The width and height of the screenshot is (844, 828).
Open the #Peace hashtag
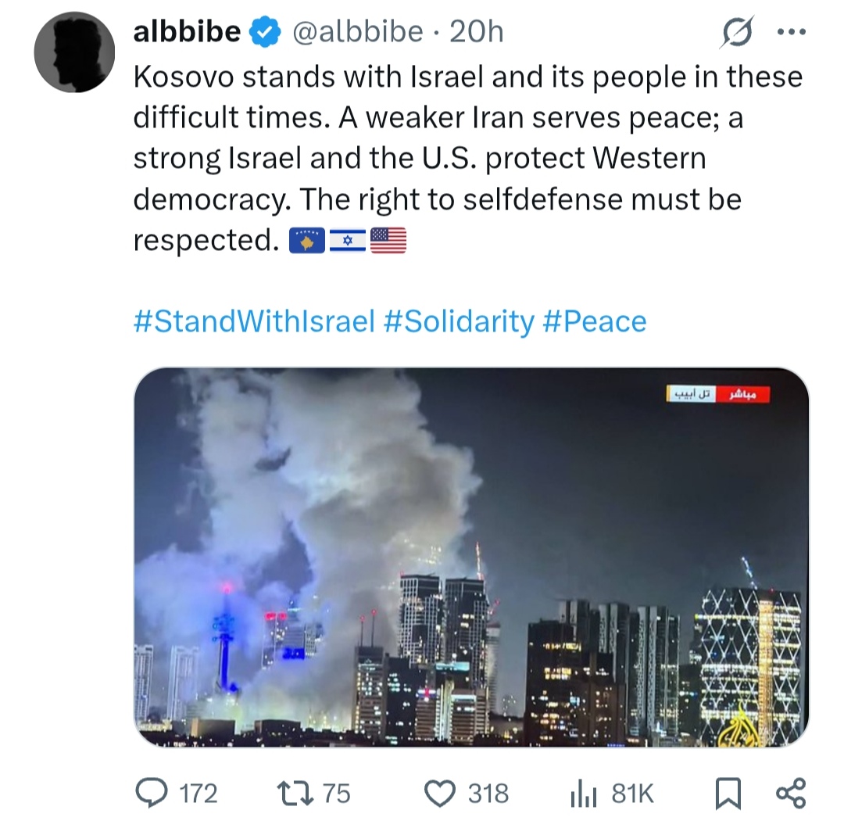595,321
